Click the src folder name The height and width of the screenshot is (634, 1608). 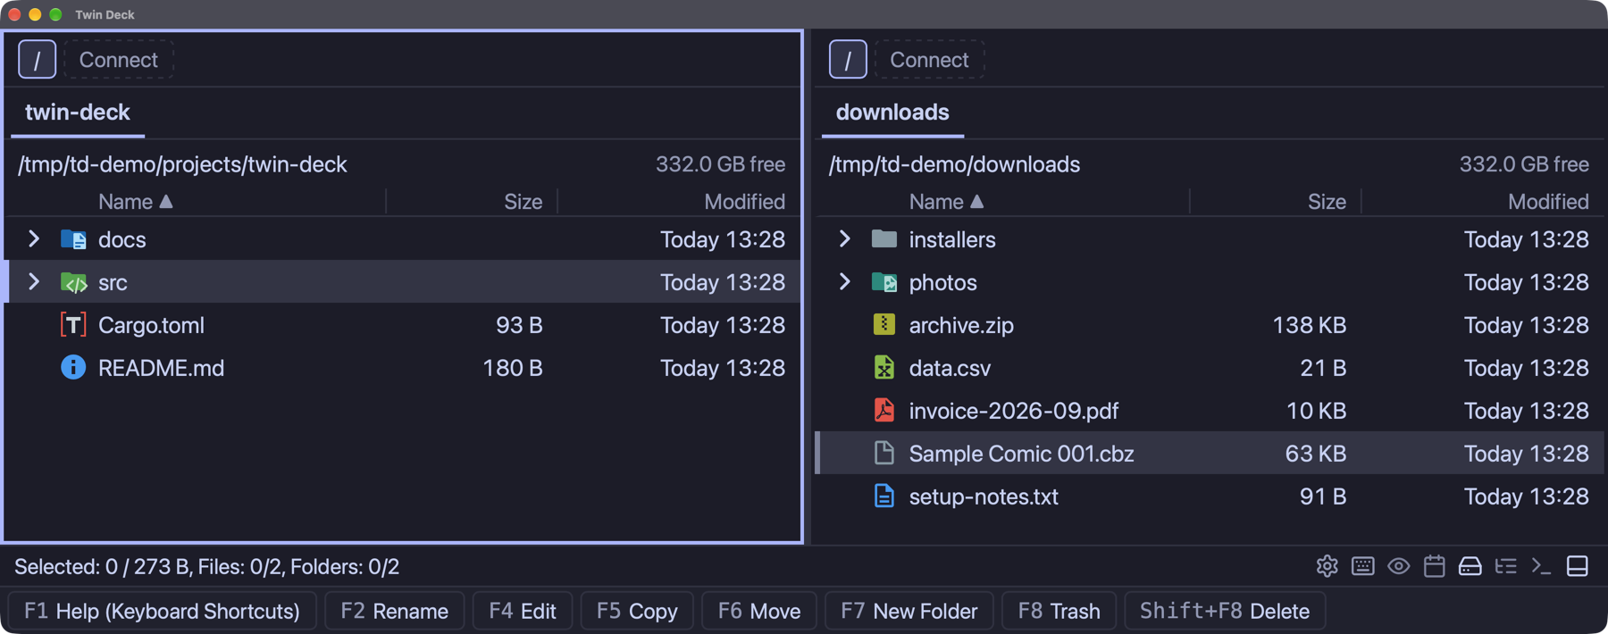(113, 282)
